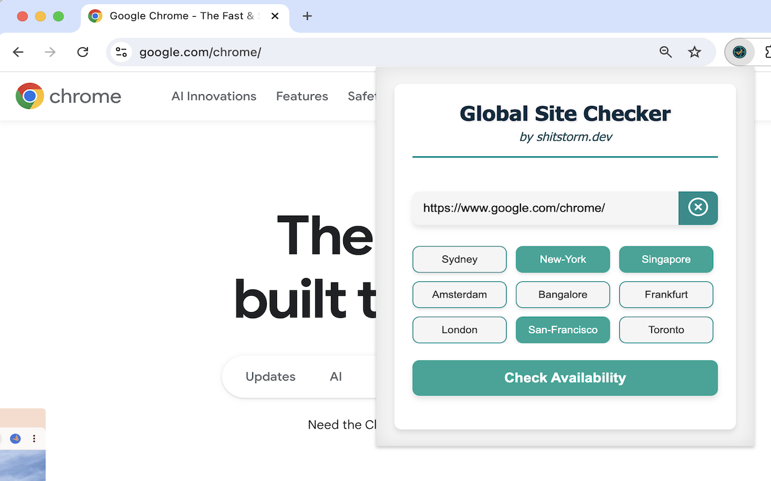Image resolution: width=771 pixels, height=481 pixels.
Task: Open the site information icon in the address bar
Action: (121, 52)
